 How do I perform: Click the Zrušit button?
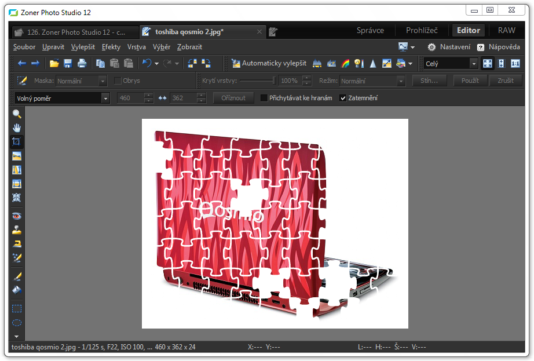(506, 81)
